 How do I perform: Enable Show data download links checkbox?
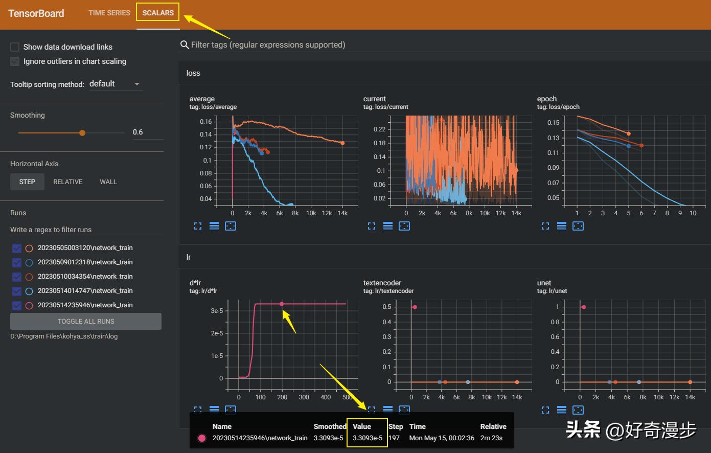tap(15, 47)
